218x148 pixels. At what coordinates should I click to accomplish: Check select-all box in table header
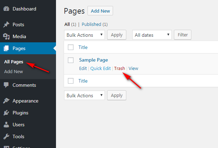(x=71, y=47)
